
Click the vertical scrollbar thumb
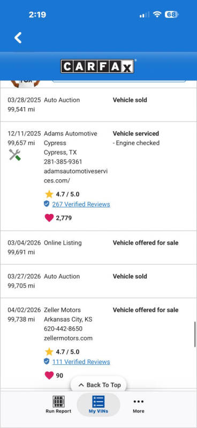click(x=195, y=334)
